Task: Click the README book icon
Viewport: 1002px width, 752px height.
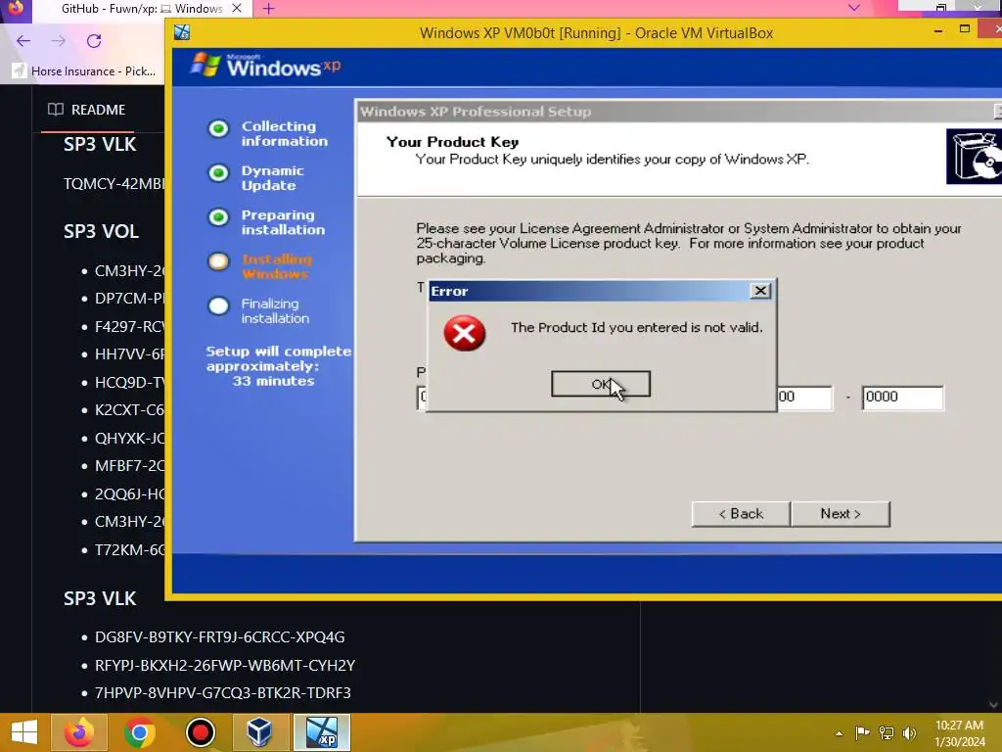Action: pos(56,110)
